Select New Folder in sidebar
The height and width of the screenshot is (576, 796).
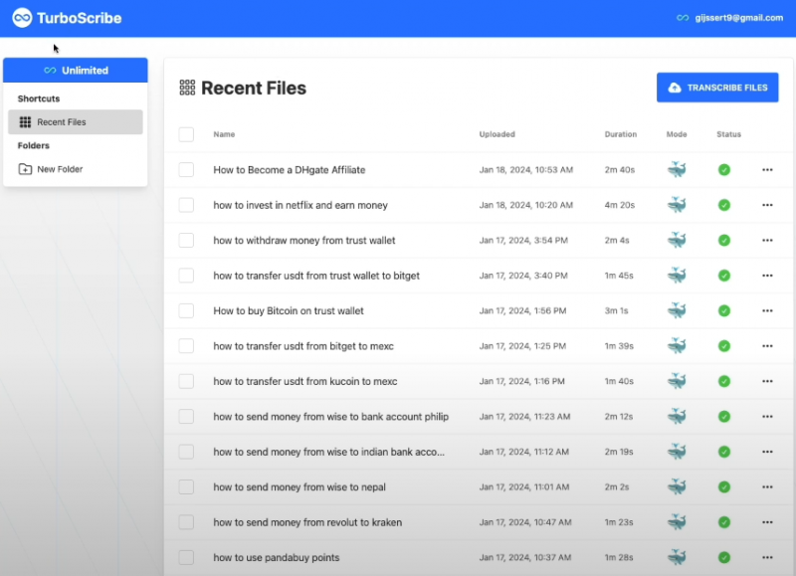click(60, 169)
